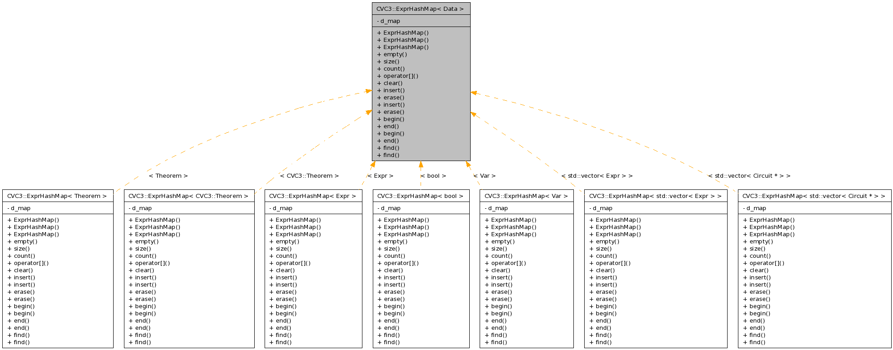893x350 pixels.
Task: Click the '< Expr >' template edge label
Action: [380, 176]
